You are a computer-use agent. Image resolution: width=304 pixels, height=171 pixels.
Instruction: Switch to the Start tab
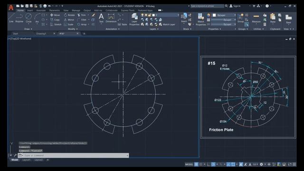(16, 34)
